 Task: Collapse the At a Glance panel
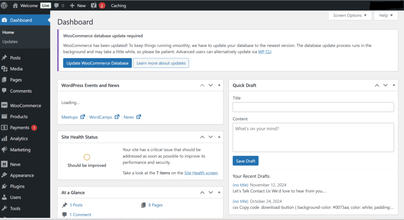[219, 192]
